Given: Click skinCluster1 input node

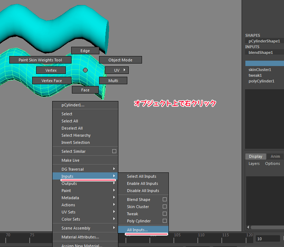Looking at the screenshot, I should [x=260, y=70].
